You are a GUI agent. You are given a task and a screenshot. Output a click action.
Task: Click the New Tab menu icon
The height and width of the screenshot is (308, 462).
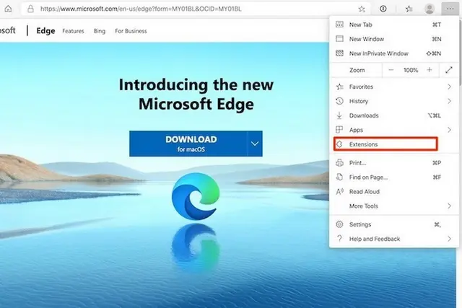pos(339,25)
